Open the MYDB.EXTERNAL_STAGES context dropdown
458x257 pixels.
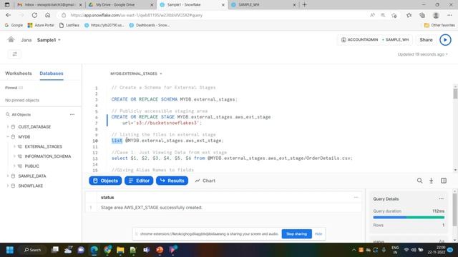click(136, 74)
